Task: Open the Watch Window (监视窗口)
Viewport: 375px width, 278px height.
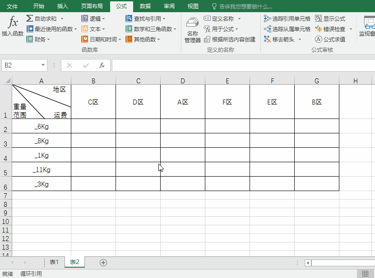Action: pyautogui.click(x=367, y=26)
